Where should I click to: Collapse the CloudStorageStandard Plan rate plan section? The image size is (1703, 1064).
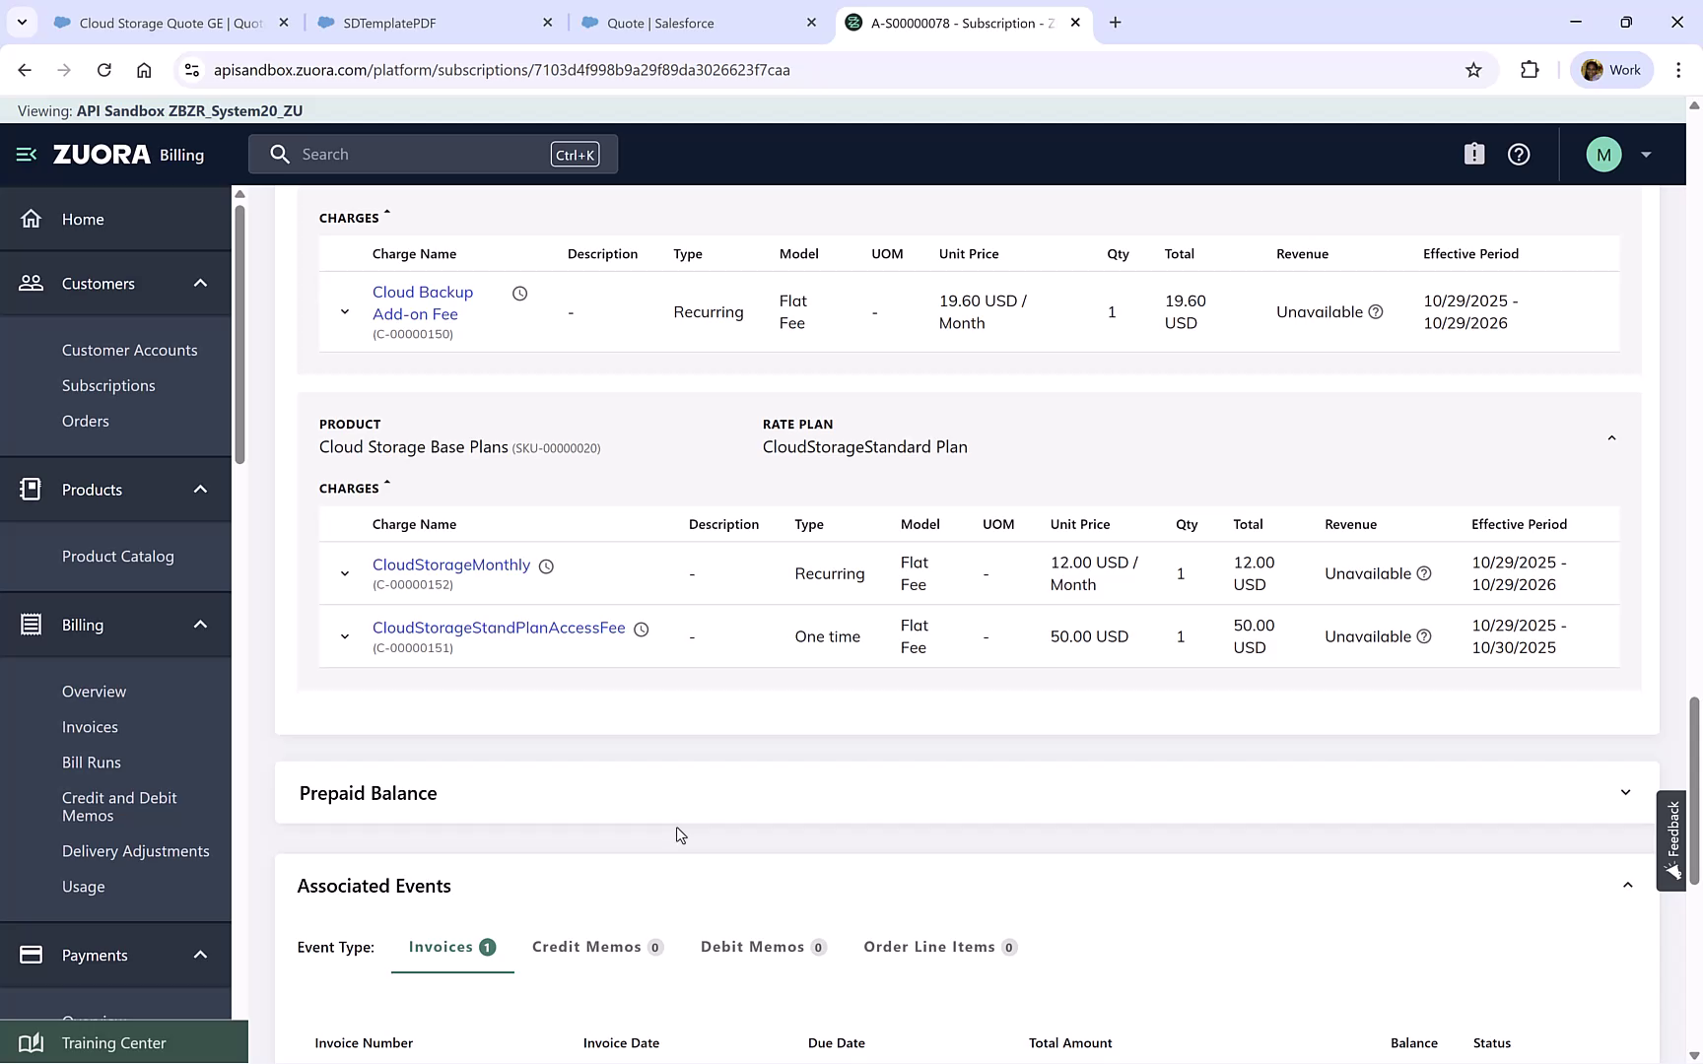coord(1611,436)
